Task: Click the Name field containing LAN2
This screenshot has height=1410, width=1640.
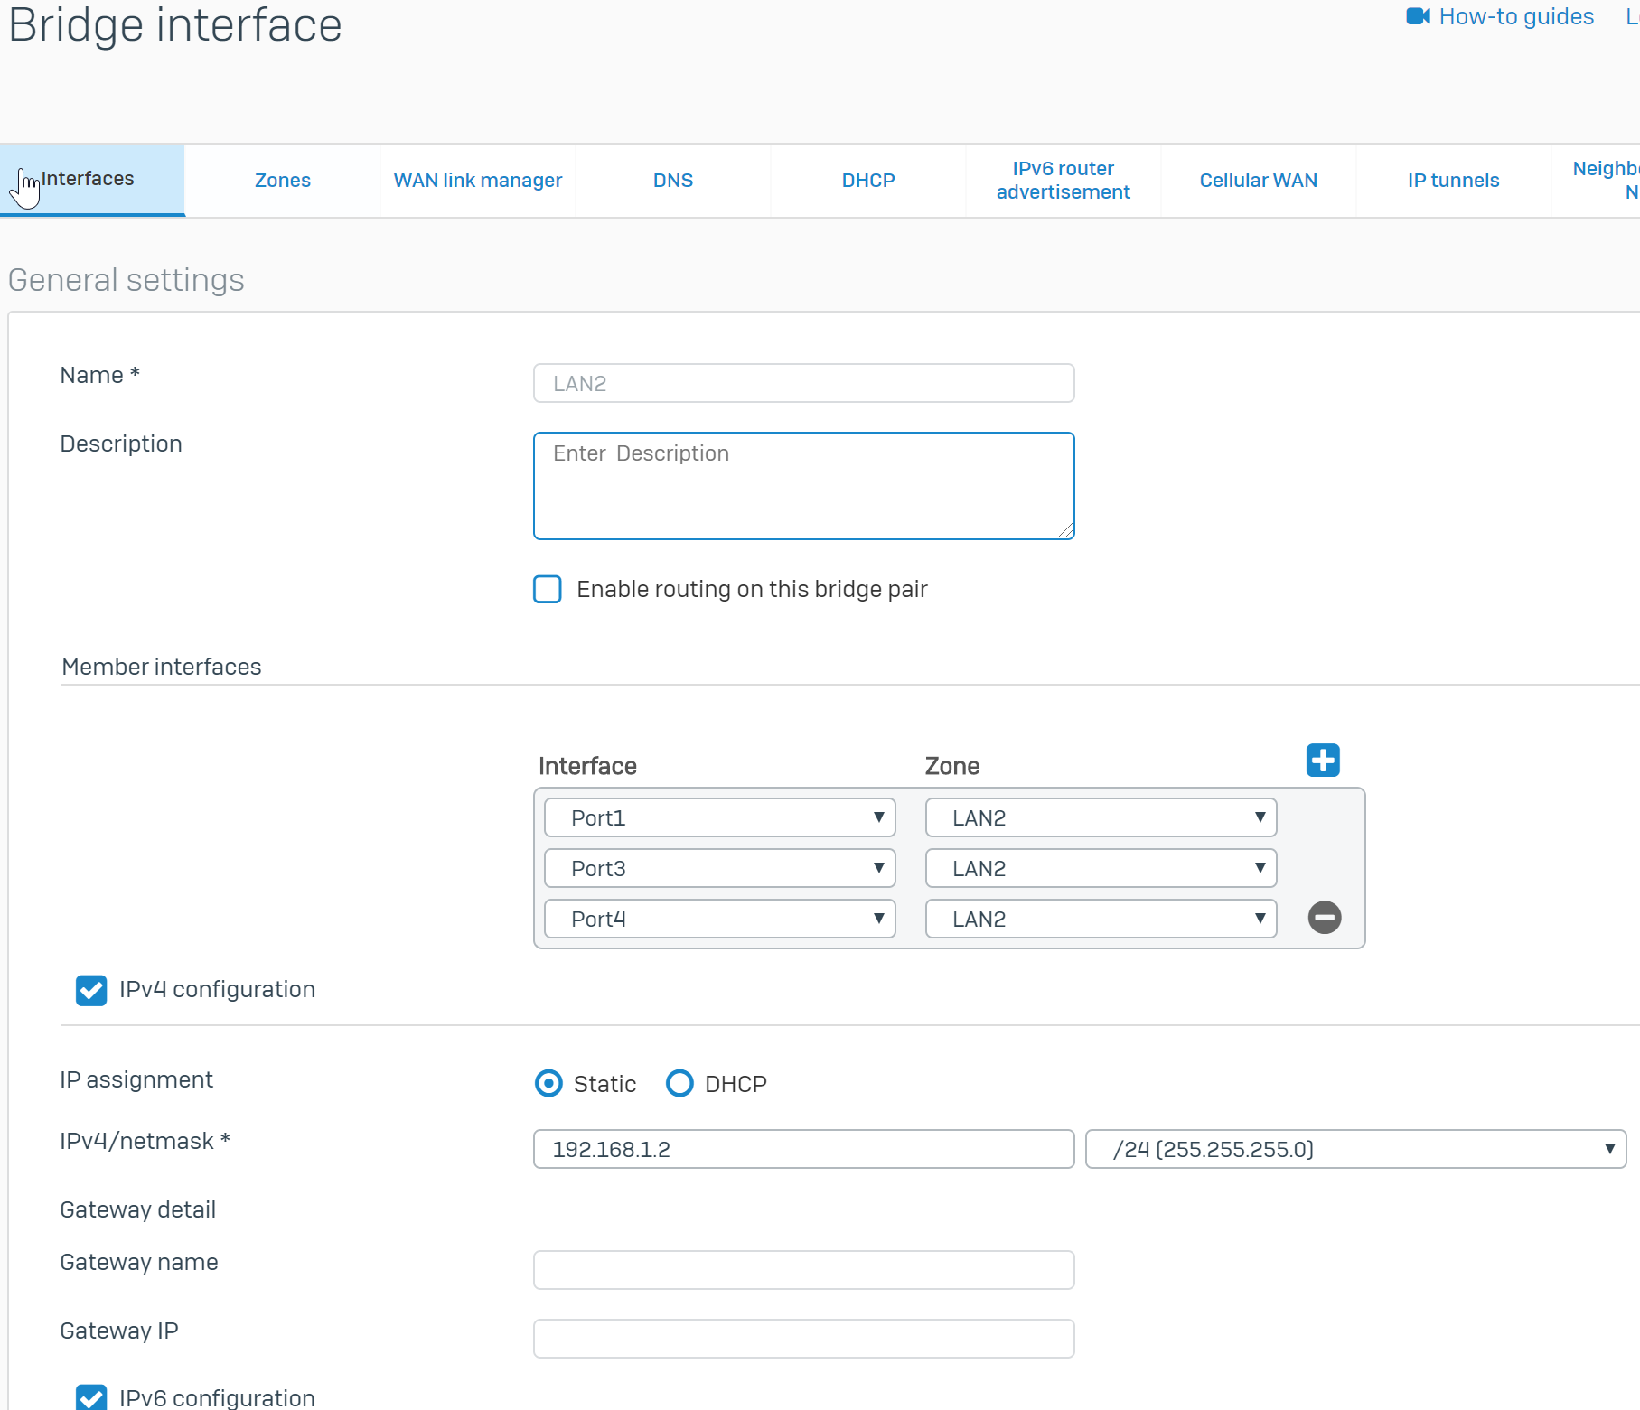Action: 804,383
